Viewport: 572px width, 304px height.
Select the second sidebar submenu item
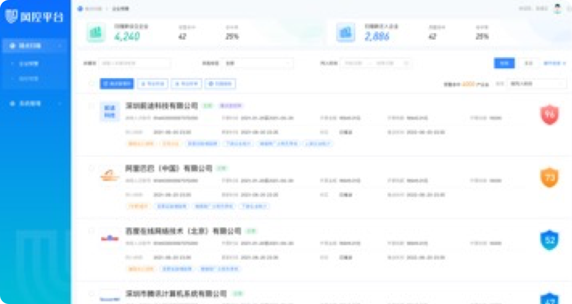click(x=29, y=78)
